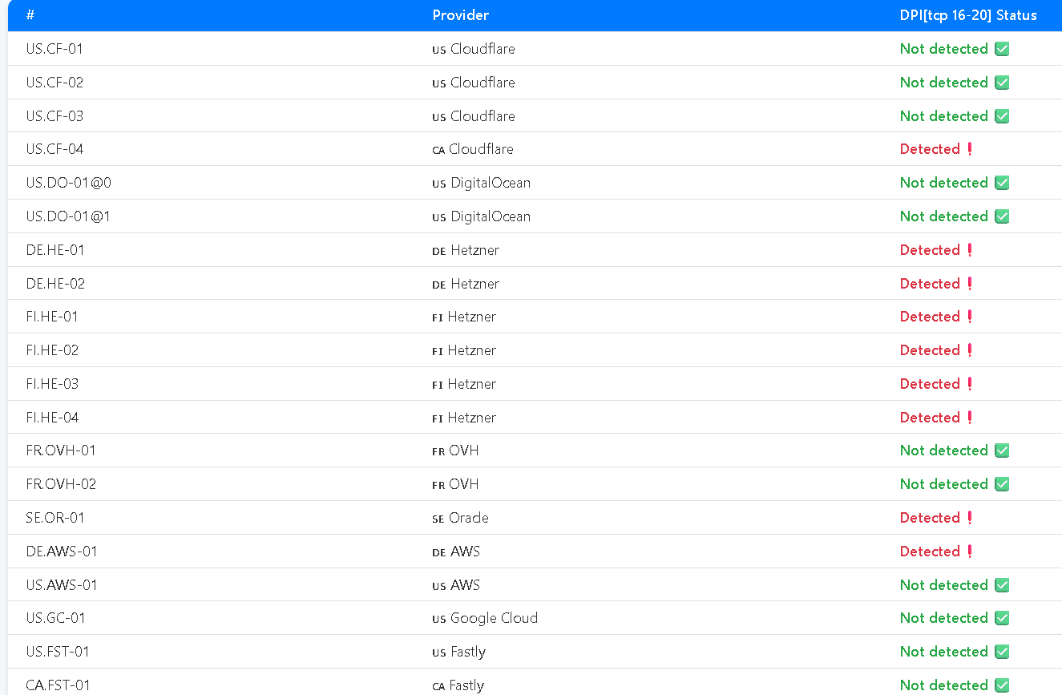Screen dimensions: 1062x695
Task: Select the AWS provider for US.AWS-01
Action: click(x=456, y=585)
